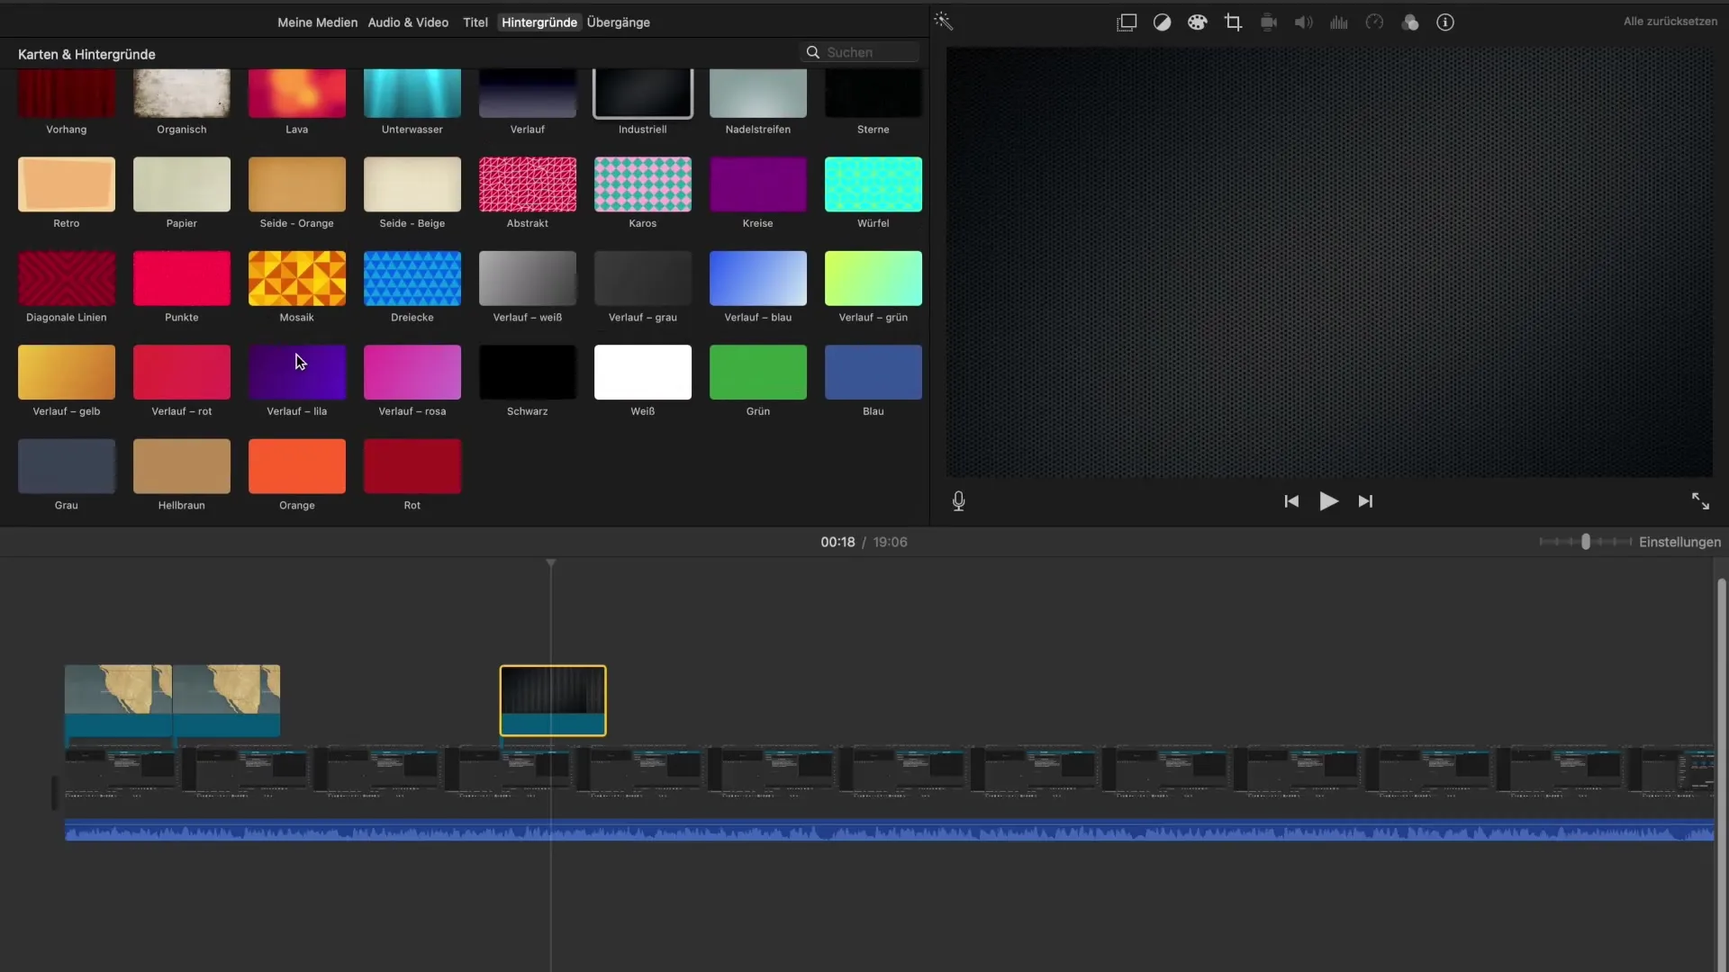
Task: Select the Punkte background
Action: (x=182, y=278)
